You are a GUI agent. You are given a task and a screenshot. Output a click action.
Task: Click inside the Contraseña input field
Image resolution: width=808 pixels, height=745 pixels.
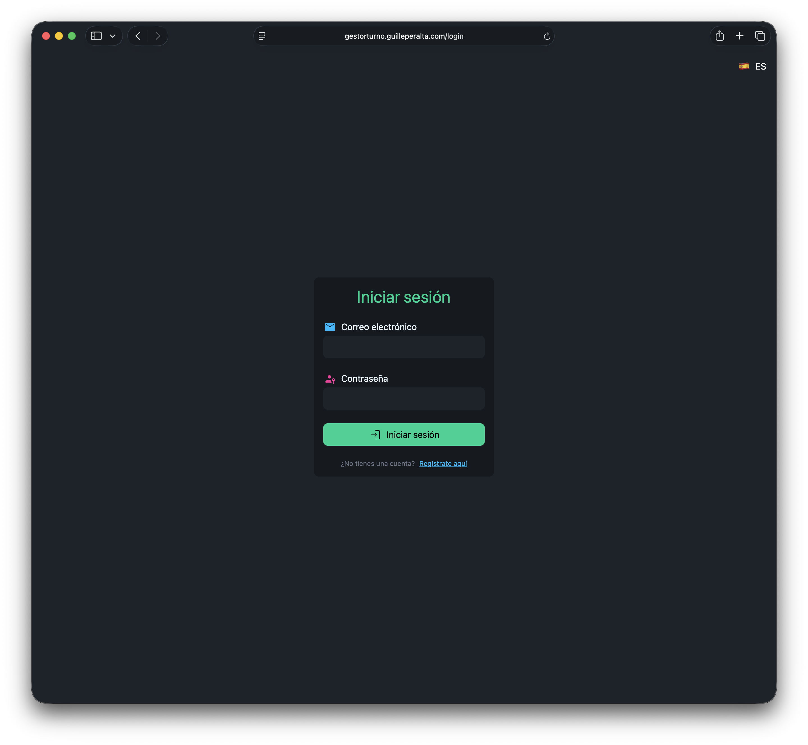coord(404,399)
